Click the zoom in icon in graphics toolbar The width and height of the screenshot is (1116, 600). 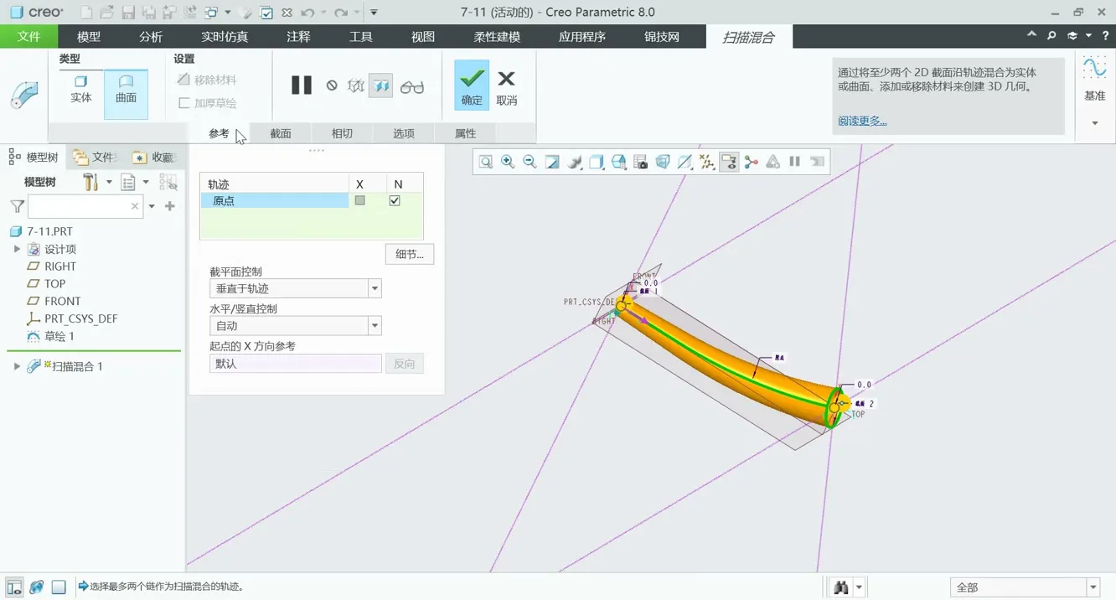508,162
